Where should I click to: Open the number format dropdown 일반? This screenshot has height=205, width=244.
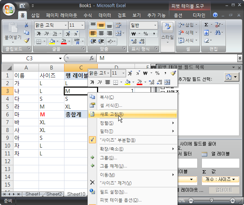tap(155, 25)
